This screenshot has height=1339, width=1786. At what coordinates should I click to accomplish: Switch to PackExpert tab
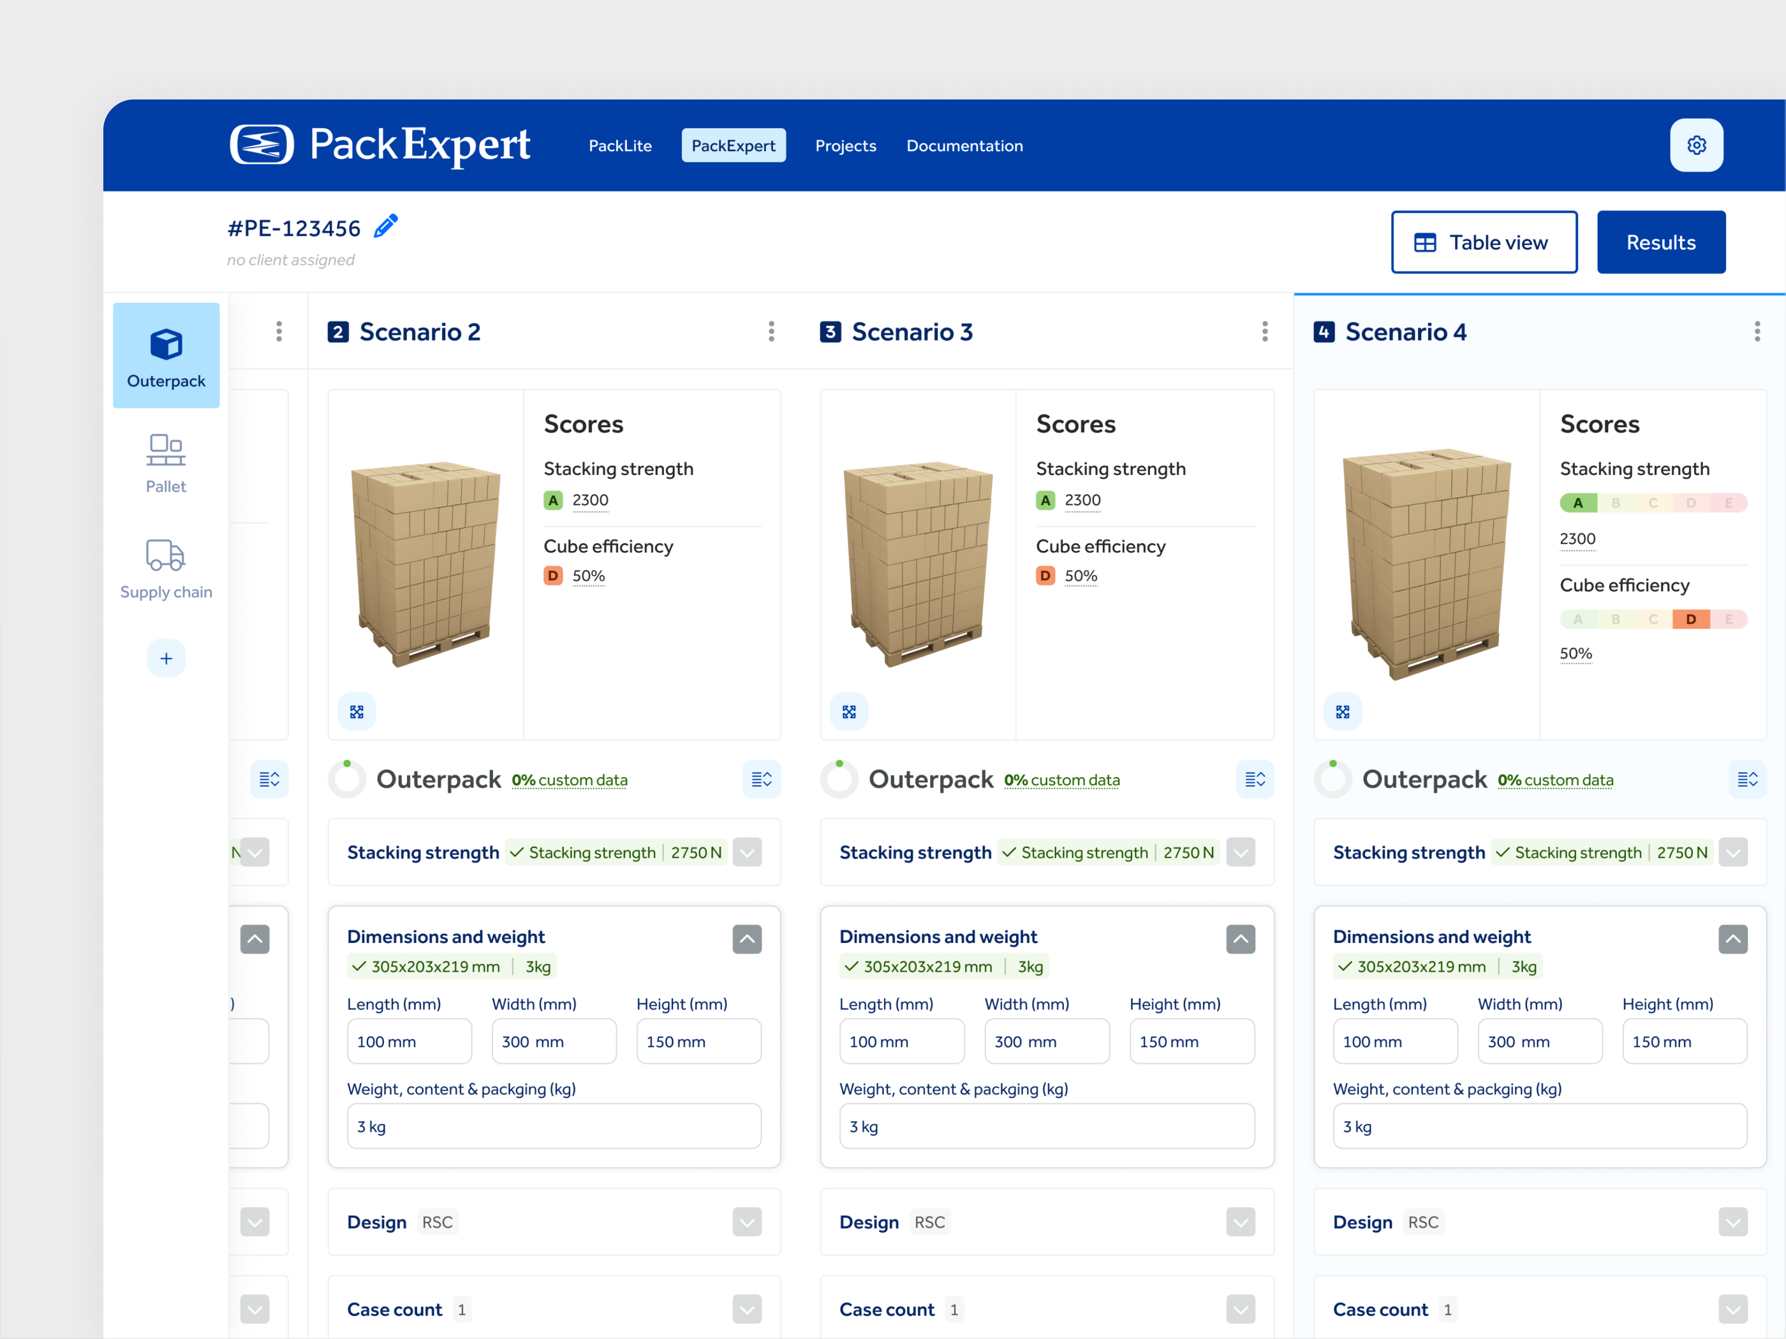(733, 146)
